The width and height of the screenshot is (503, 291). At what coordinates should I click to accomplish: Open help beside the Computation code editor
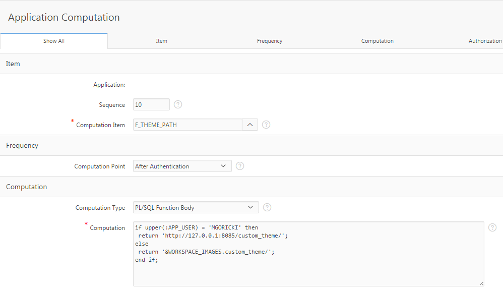tap(492, 227)
